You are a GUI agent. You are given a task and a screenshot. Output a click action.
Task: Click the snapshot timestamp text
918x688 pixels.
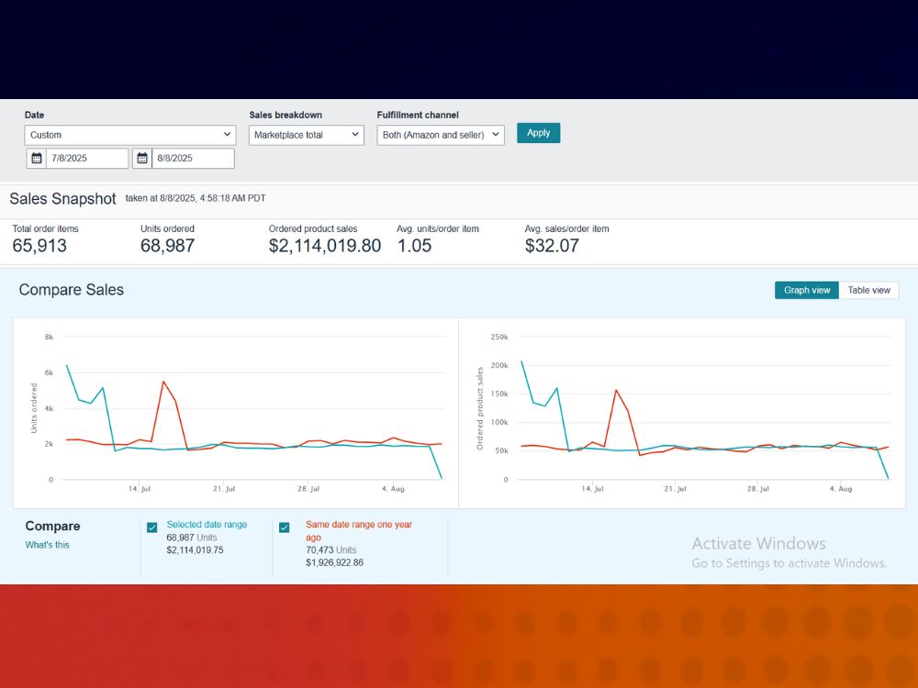coord(196,198)
